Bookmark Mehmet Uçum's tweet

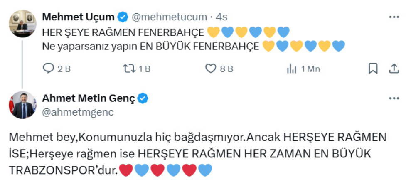tap(373, 69)
